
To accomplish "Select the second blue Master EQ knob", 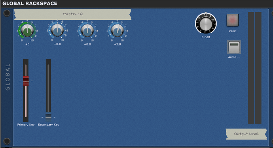I will click(x=57, y=30).
